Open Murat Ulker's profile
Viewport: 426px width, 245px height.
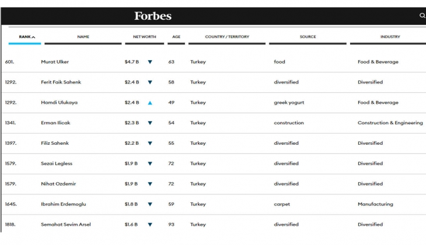point(55,62)
